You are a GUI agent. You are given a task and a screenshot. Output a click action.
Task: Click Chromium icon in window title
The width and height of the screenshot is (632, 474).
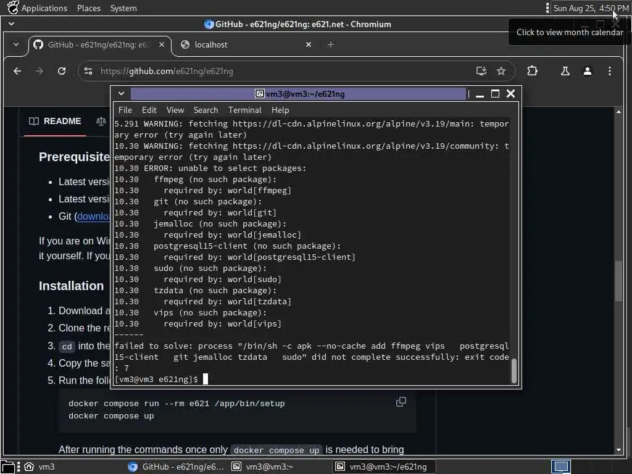click(x=209, y=24)
